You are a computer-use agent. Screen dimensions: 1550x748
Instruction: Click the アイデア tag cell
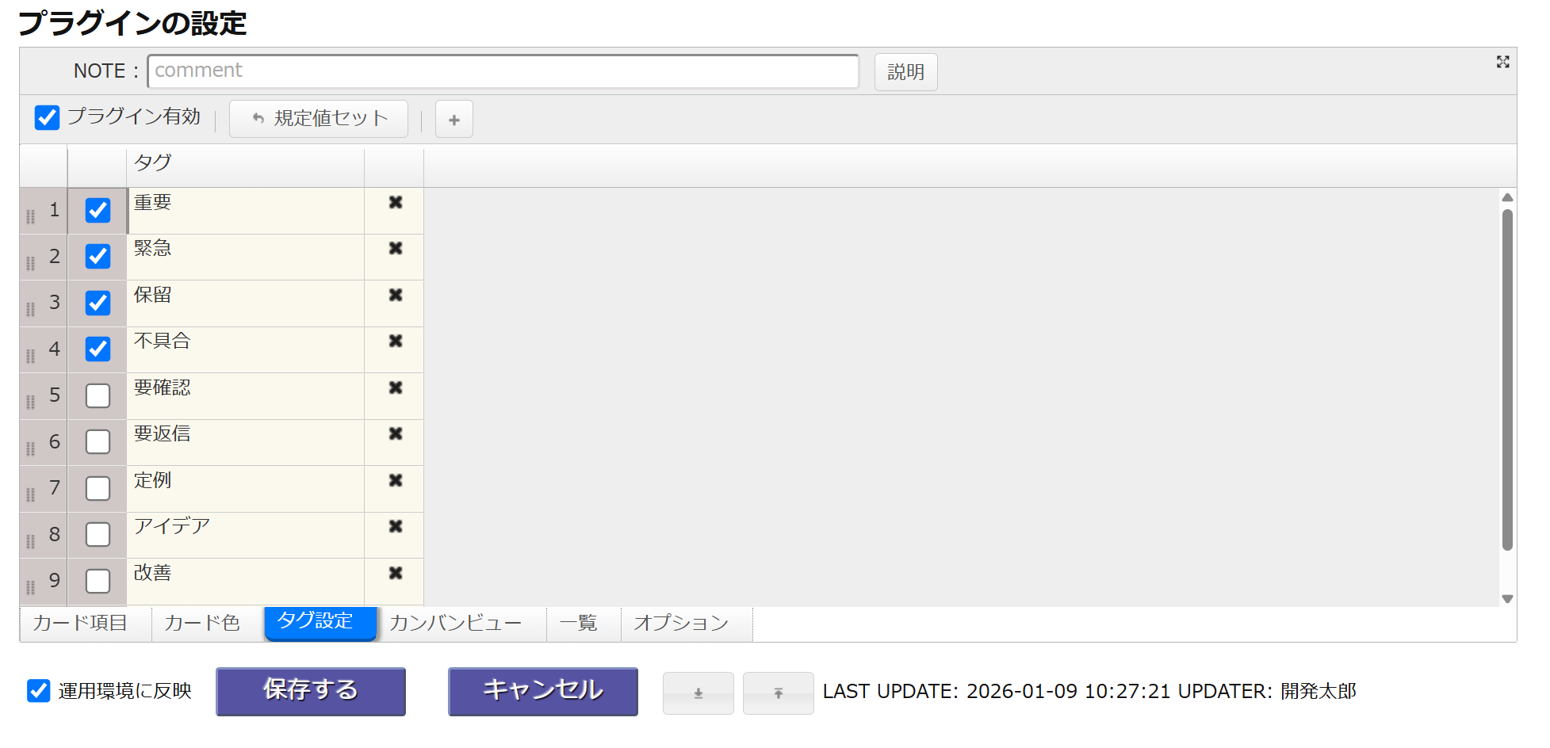[x=246, y=535]
